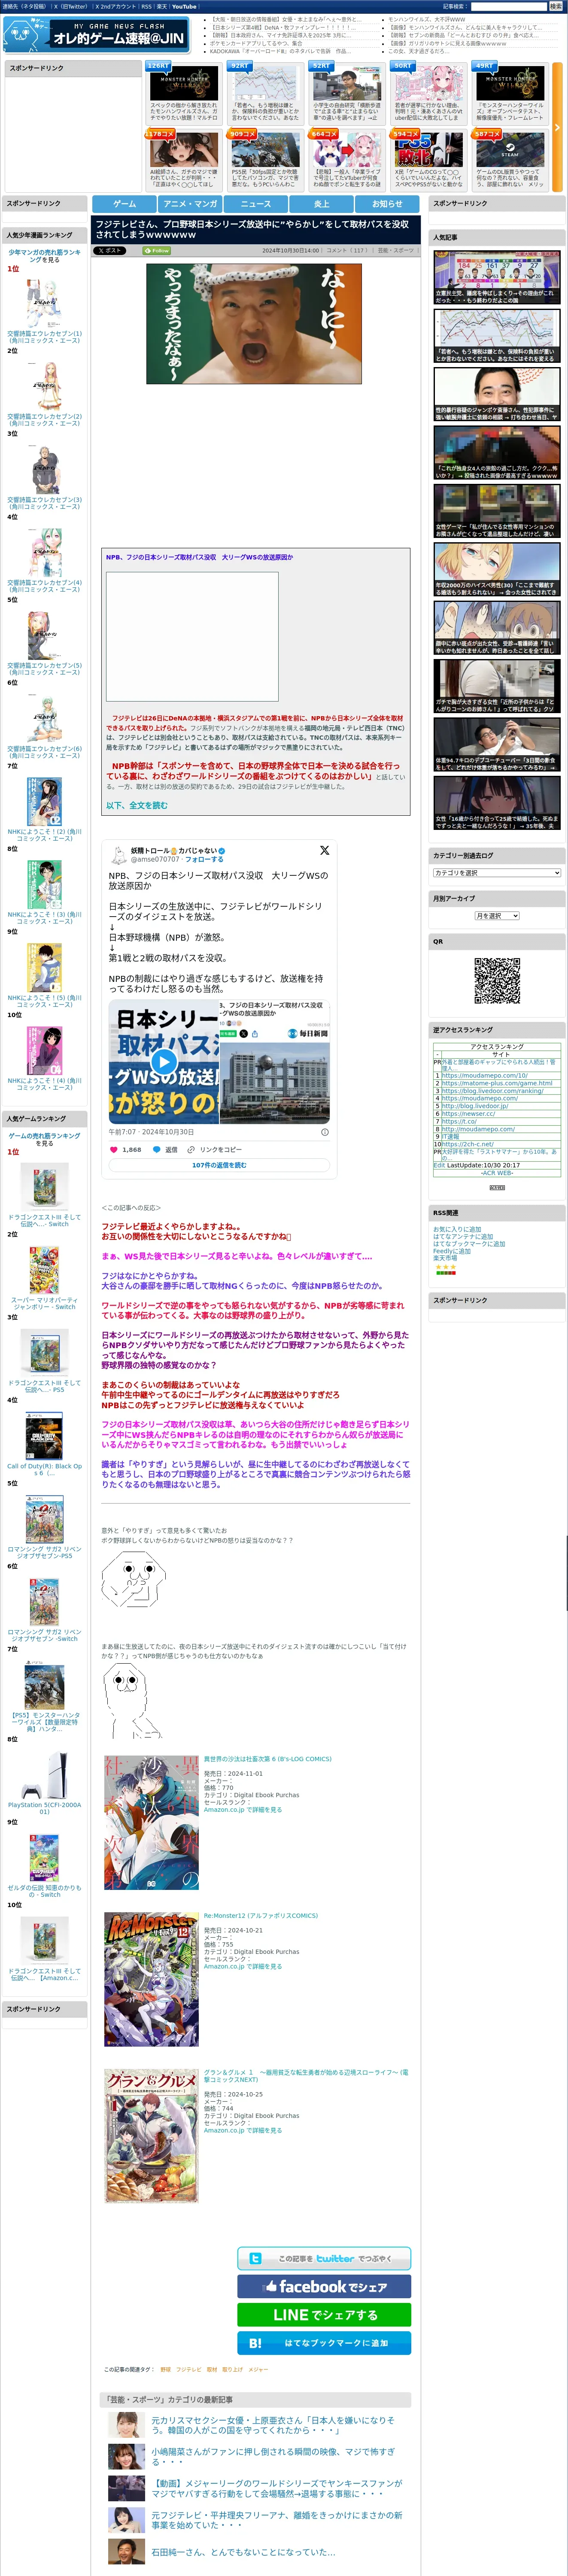
Task: Share the article on facebook でシェア
Action: [324, 2286]
